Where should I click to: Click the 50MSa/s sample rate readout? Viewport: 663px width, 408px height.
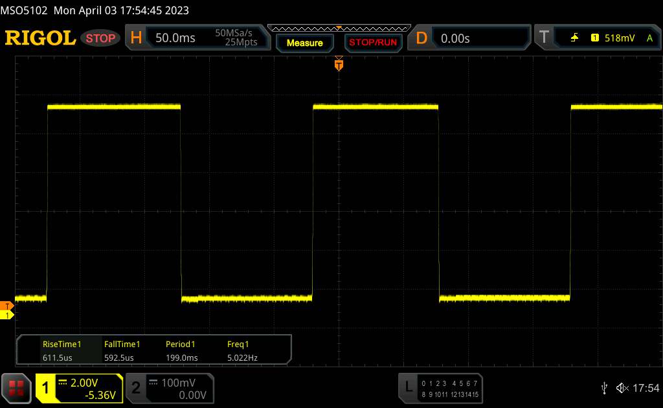tap(234, 33)
